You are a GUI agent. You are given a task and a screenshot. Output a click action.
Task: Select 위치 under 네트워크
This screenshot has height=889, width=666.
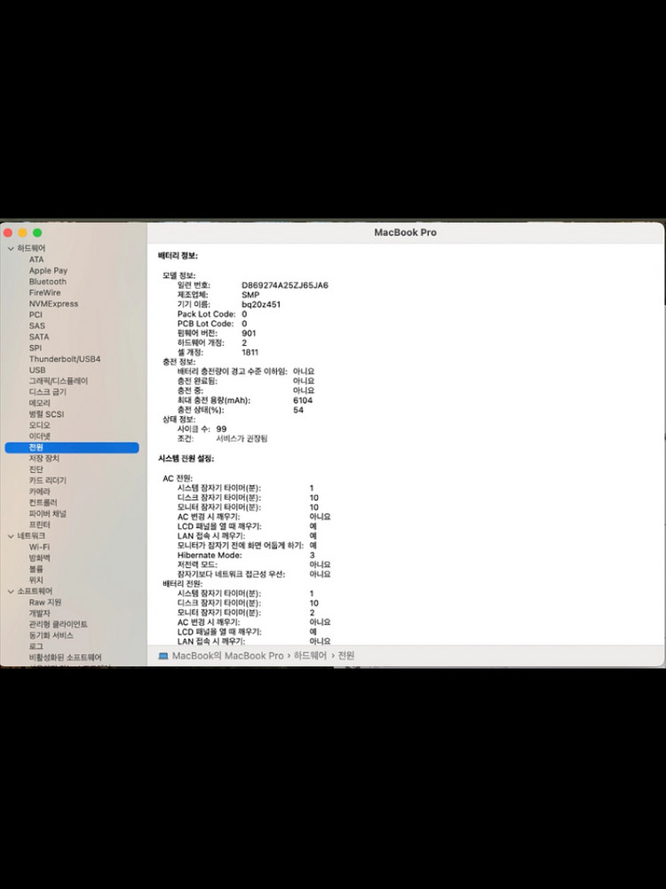[36, 580]
